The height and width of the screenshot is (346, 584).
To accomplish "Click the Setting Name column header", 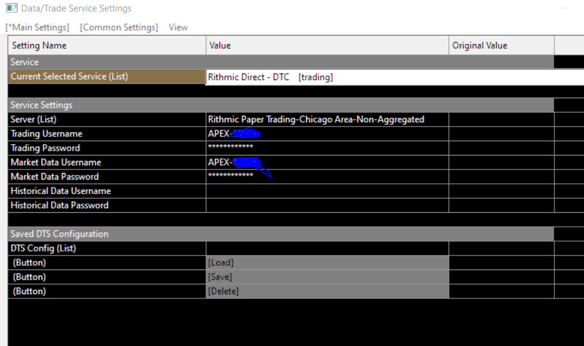I will (x=107, y=45).
